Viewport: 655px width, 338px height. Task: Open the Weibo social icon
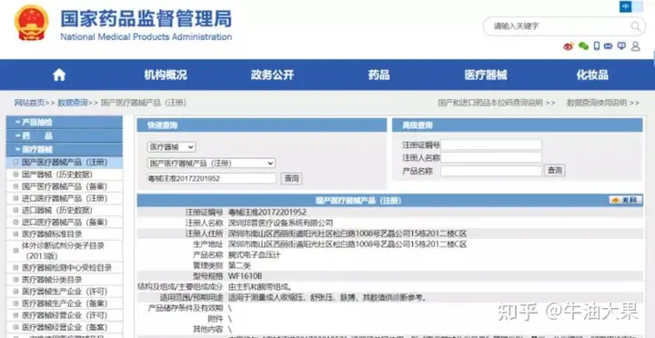tap(569, 46)
